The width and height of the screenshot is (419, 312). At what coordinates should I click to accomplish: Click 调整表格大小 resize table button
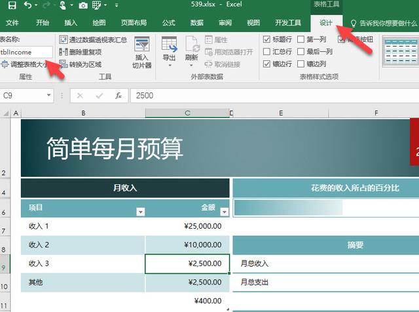coord(25,64)
